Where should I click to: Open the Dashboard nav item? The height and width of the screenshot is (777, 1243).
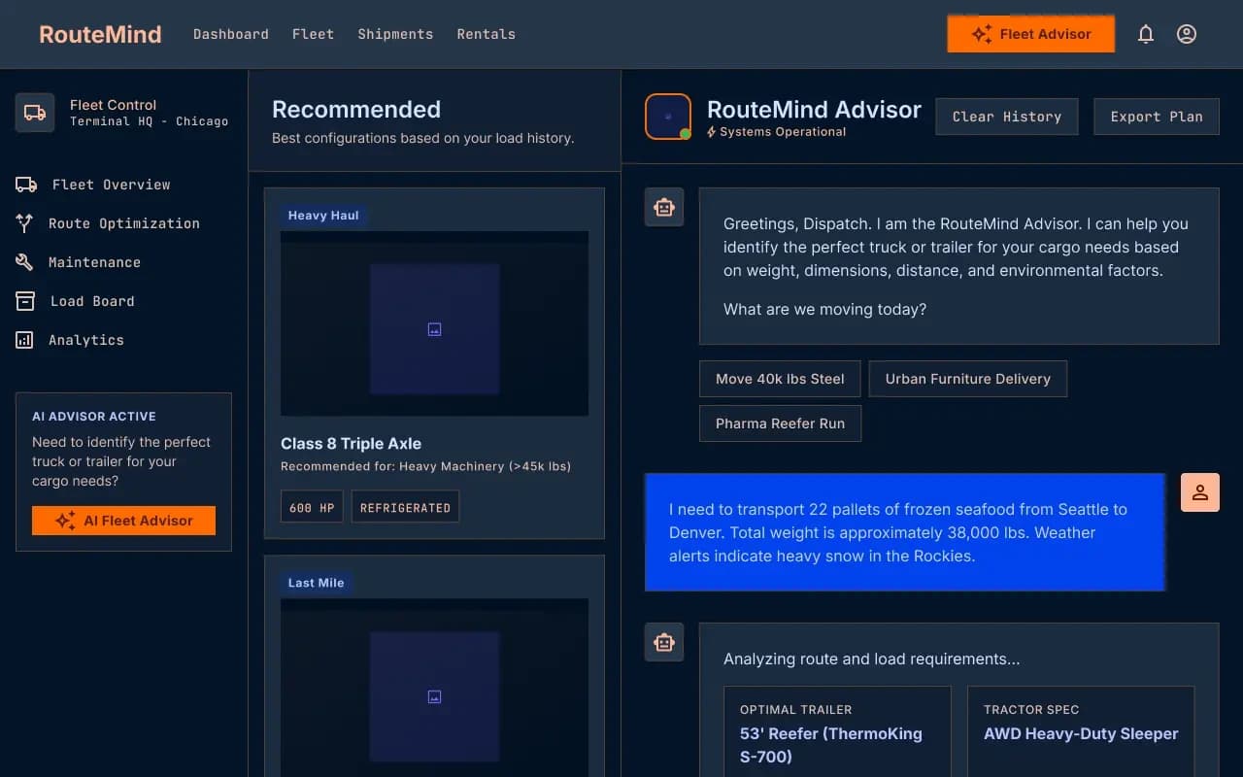click(231, 34)
